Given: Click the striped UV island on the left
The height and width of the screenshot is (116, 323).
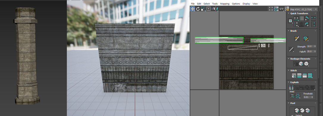Looking at the screenshot, I should coord(219,40).
